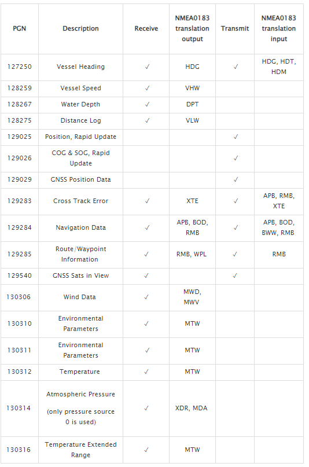Click the HDG, HDT, HDM input cell
Image resolution: width=309 pixels, height=467 pixels.
point(279,67)
